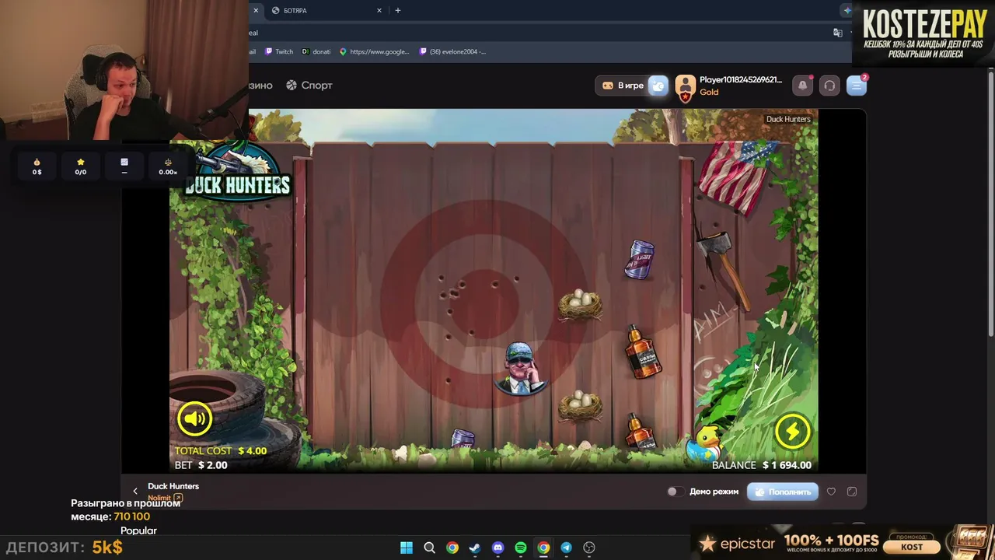Viewport: 995px width, 560px height.
Task: Open the Nolimit provider link
Action: click(165, 498)
